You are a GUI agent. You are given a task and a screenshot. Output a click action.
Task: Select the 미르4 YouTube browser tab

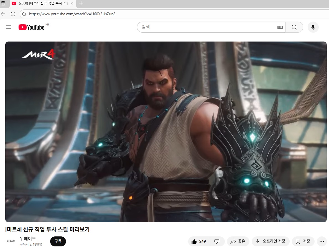point(42,3)
